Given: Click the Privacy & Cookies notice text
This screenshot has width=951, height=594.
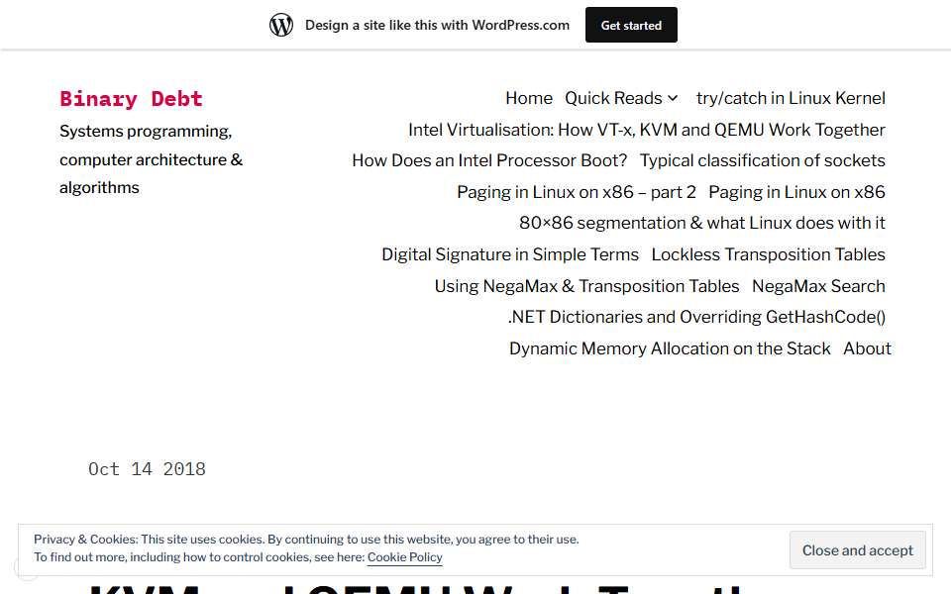Looking at the screenshot, I should click(306, 547).
